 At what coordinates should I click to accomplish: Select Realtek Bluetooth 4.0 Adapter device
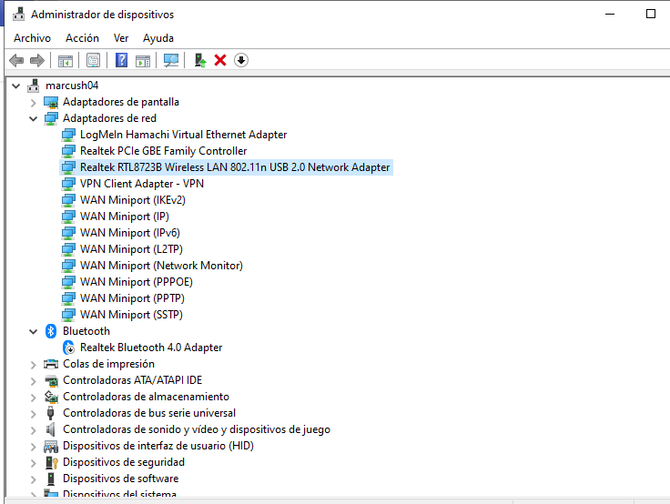point(150,348)
